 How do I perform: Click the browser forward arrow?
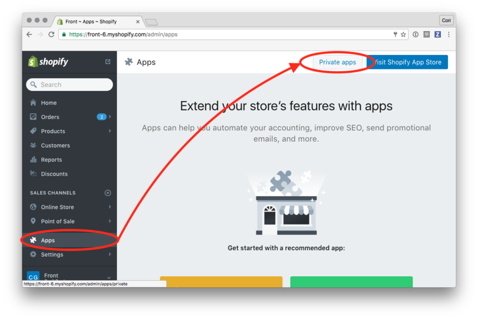pyautogui.click(x=40, y=34)
